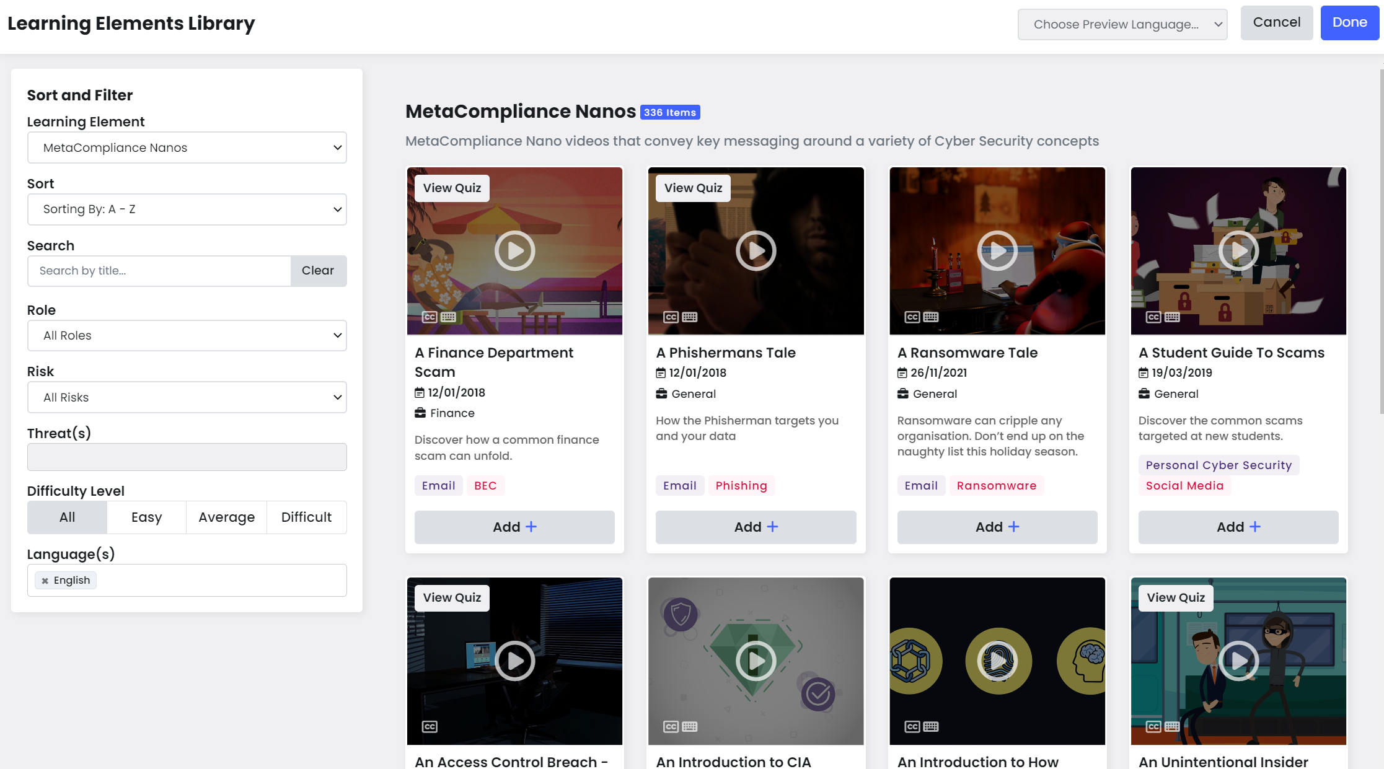Click the Ransomware threat tag

[997, 486]
